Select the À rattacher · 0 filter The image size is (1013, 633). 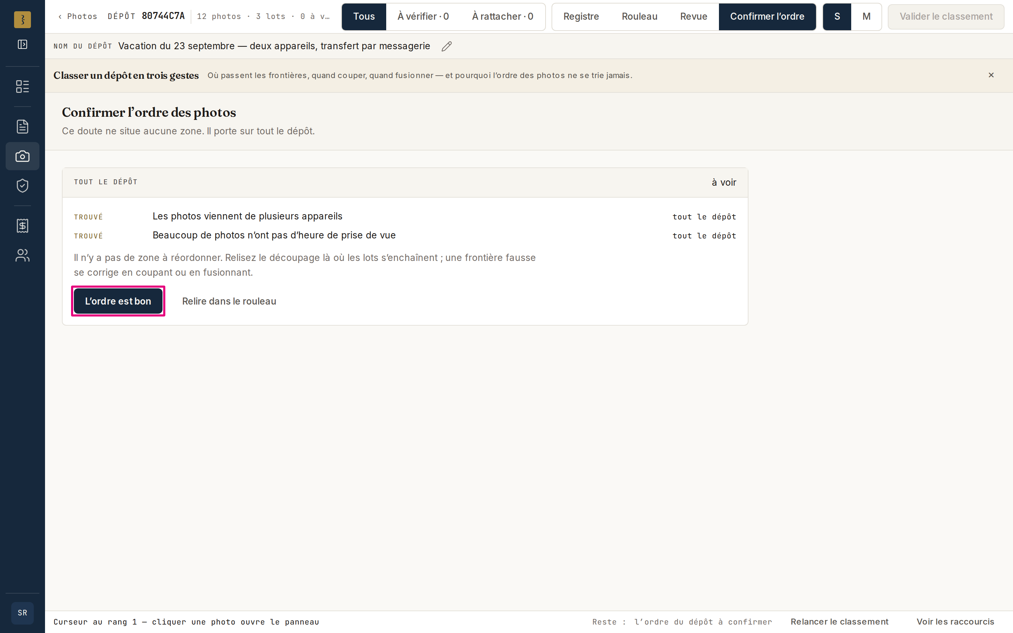pyautogui.click(x=502, y=16)
